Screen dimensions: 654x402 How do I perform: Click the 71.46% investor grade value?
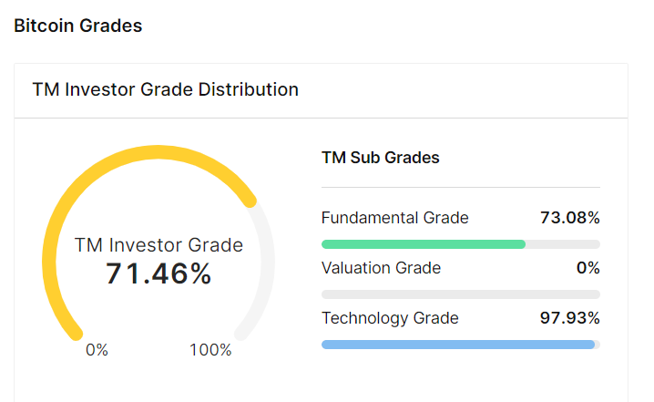(158, 273)
